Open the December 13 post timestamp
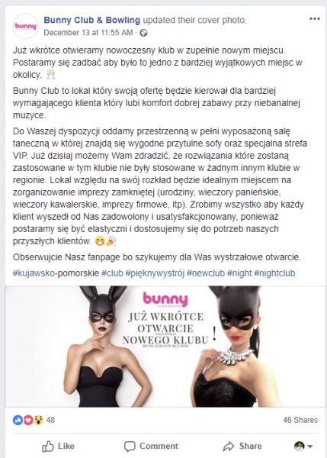The height and width of the screenshot is (458, 327). [x=88, y=33]
